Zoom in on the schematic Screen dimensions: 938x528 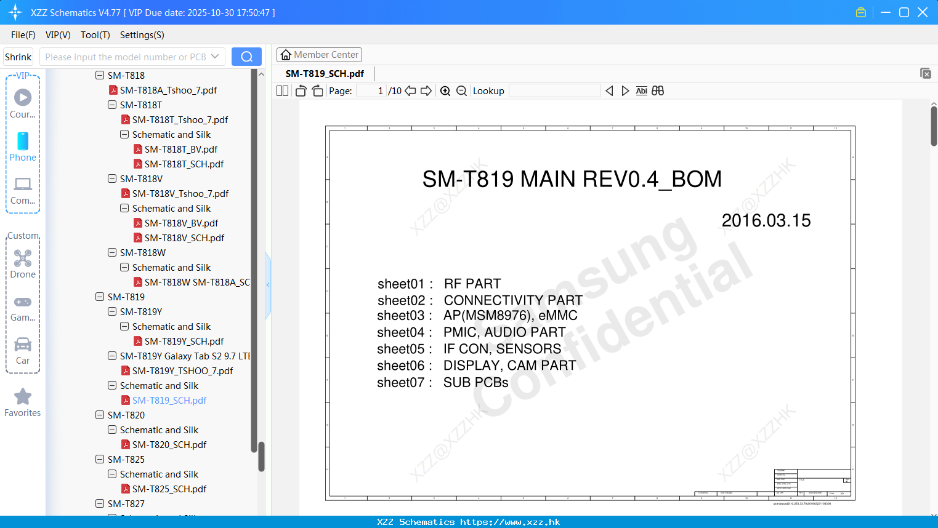(445, 90)
